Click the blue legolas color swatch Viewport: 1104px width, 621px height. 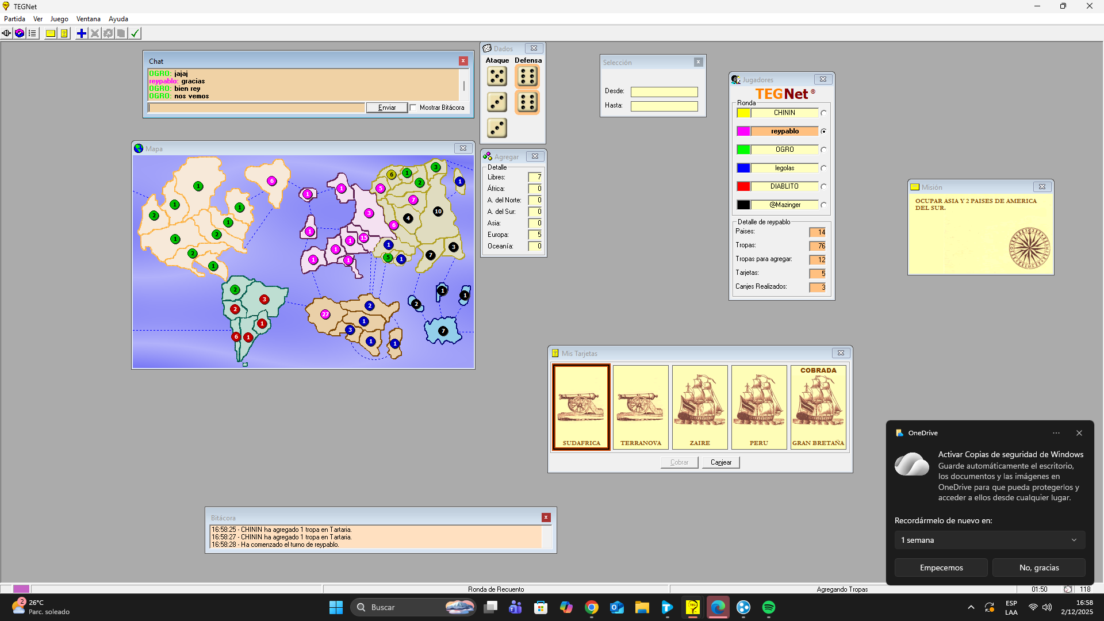[743, 168]
